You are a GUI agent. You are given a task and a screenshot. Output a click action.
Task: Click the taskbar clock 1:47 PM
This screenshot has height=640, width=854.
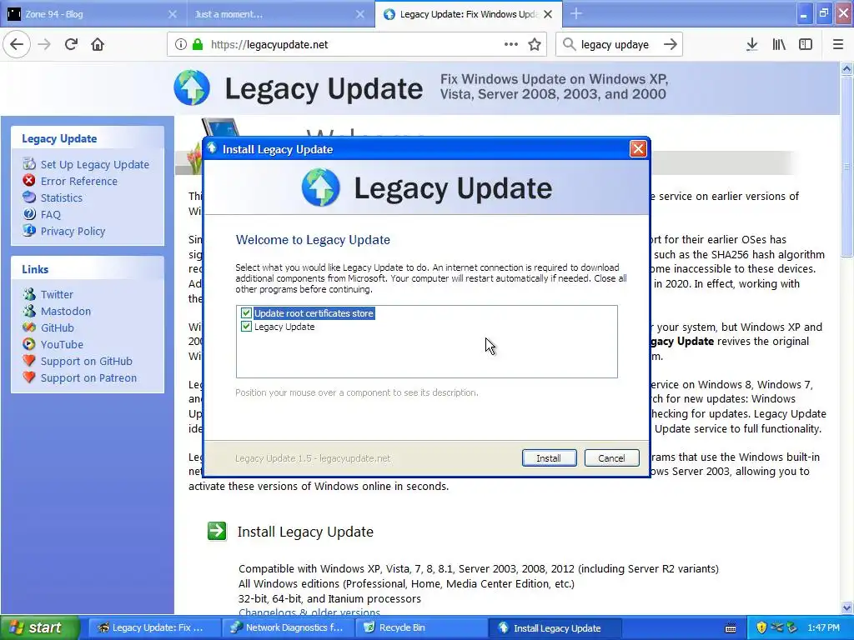(x=823, y=628)
